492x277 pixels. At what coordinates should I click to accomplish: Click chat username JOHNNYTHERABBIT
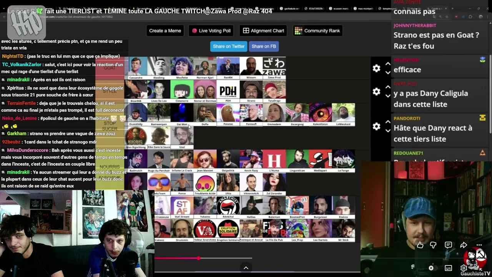(414, 25)
